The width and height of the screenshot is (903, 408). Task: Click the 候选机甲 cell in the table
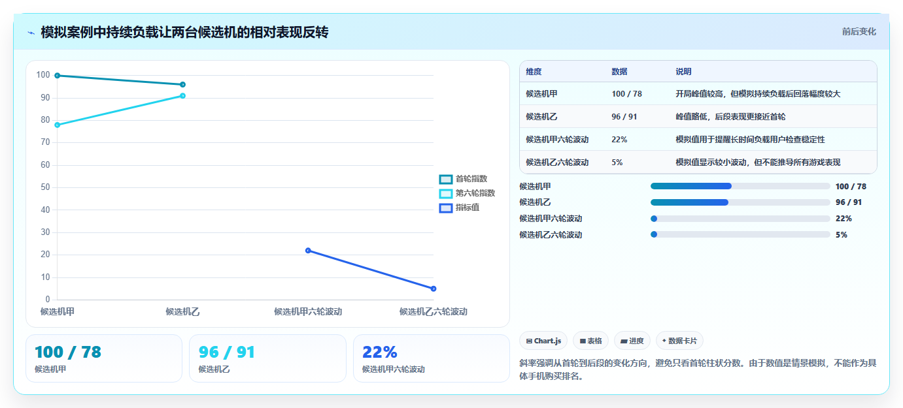(x=541, y=94)
